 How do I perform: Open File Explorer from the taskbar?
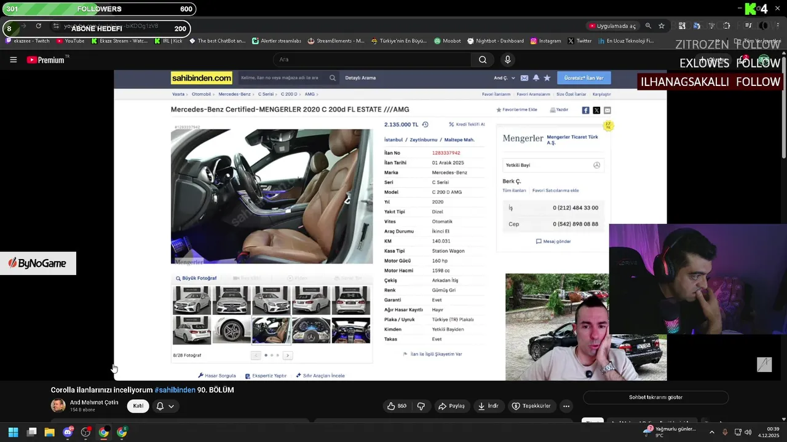(49, 432)
